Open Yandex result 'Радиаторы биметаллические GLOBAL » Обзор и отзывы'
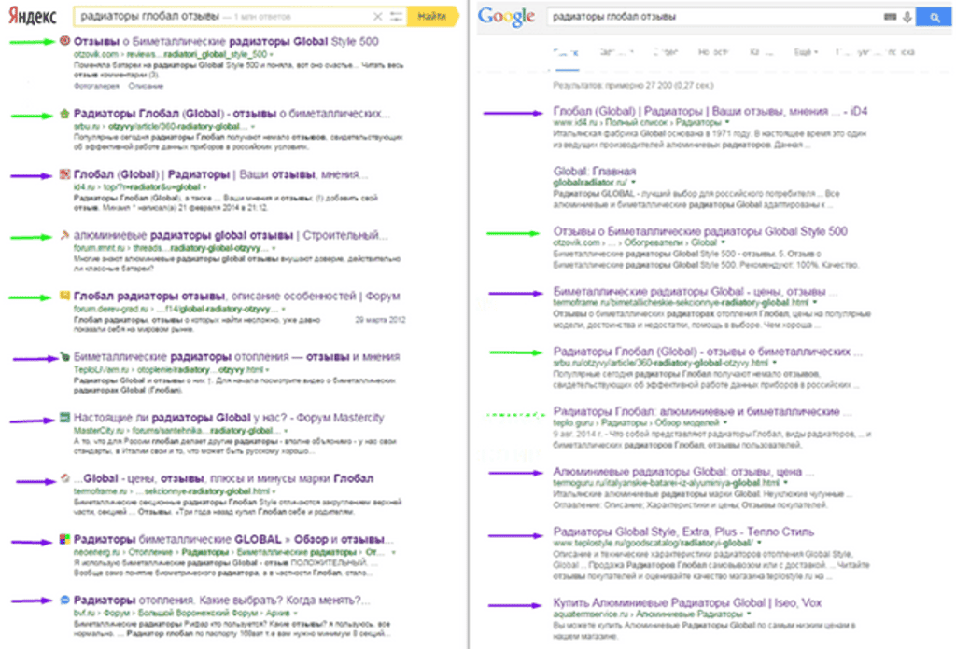 [233, 539]
